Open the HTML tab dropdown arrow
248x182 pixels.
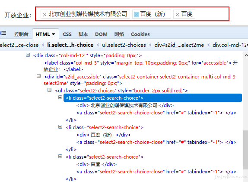point(53,34)
